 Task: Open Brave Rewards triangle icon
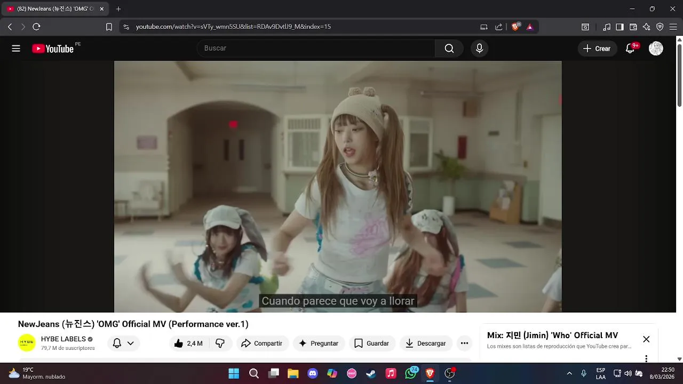(x=530, y=27)
